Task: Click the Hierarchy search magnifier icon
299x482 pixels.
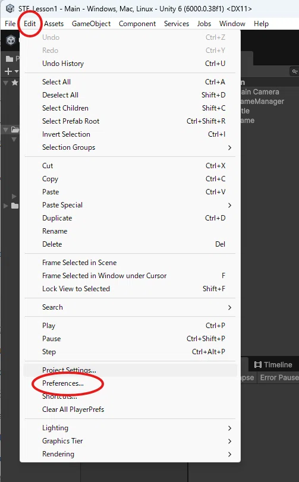Action: pos(294,71)
